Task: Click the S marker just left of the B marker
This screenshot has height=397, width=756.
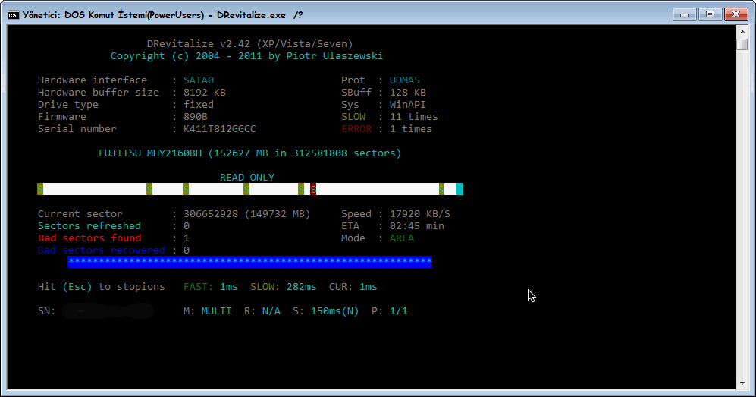Action: pos(301,190)
